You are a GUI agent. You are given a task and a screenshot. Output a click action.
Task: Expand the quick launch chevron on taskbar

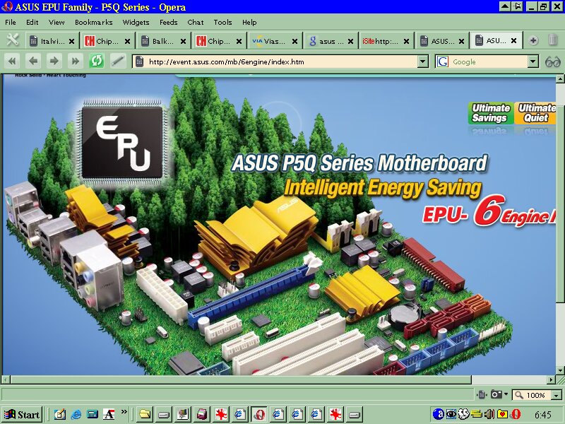(x=124, y=411)
